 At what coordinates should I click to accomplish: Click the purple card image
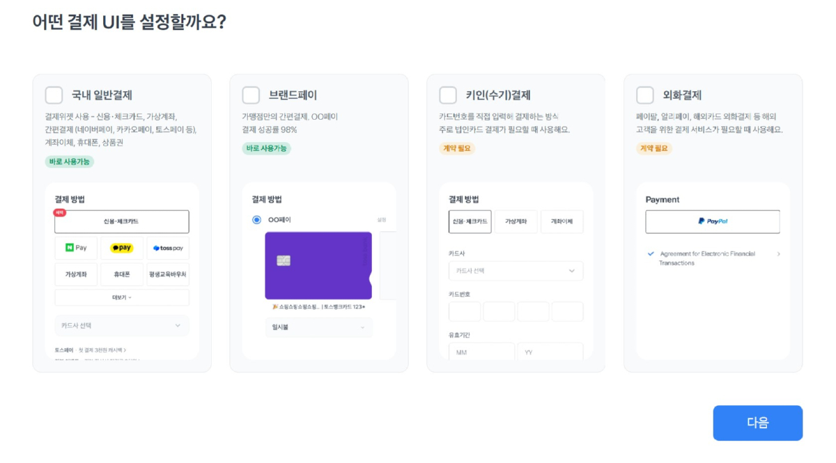(318, 265)
